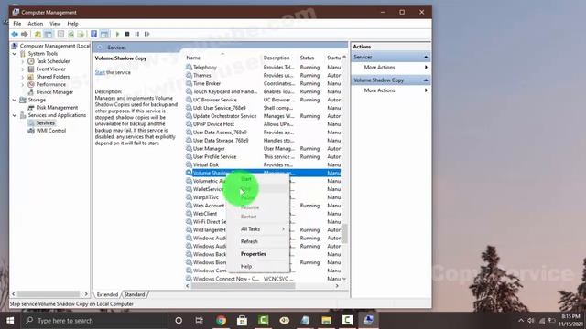
Task: Expand the Shared Folders tree node
Action: click(22, 77)
